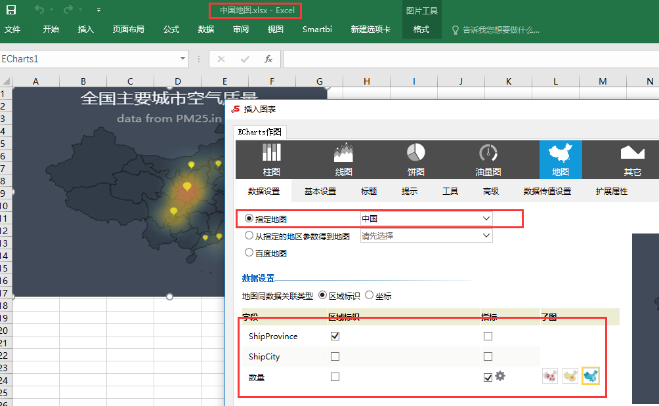Choose the yellow heat map sub-chart icon
The height and width of the screenshot is (406, 659).
[x=570, y=376]
